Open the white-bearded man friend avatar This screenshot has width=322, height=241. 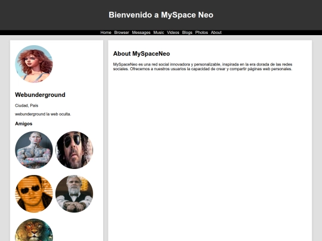click(74, 193)
